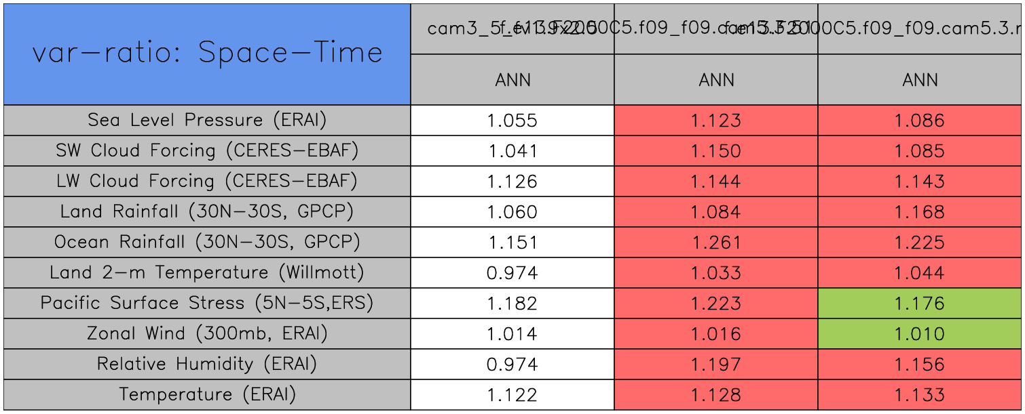The image size is (1025, 414).
Task: Open the Zonal Wind (300mb, ERAI) row
Action: [x=207, y=334]
